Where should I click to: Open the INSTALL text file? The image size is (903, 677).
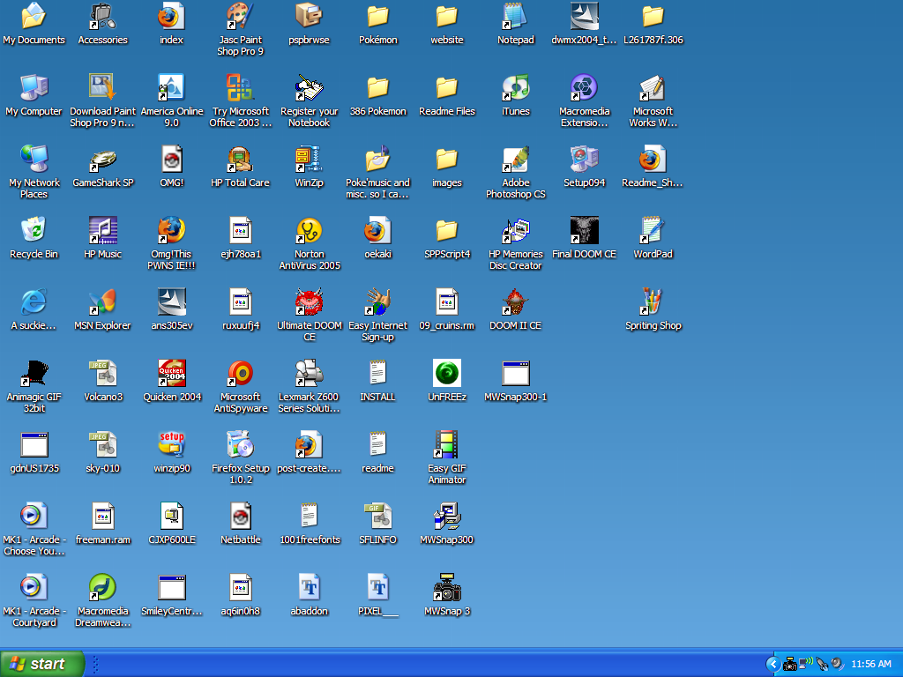(377, 373)
